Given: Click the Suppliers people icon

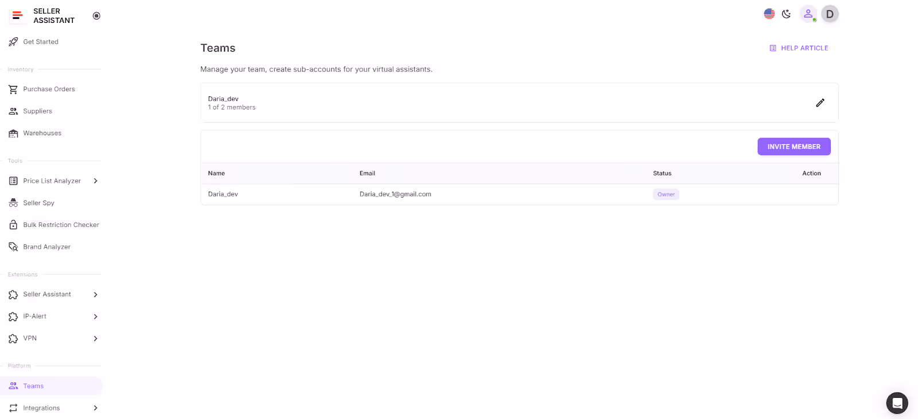Looking at the screenshot, I should click(13, 111).
